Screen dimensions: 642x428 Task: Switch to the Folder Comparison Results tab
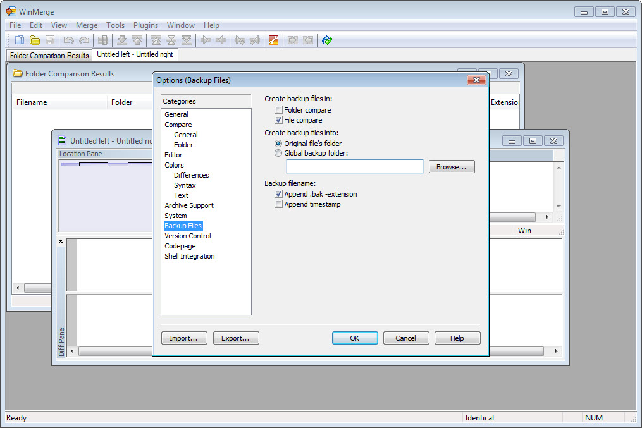click(49, 55)
